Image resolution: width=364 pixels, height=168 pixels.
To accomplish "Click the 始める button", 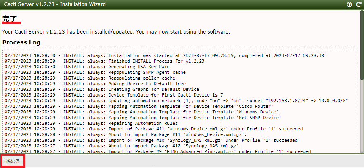I will pyautogui.click(x=13, y=161).
